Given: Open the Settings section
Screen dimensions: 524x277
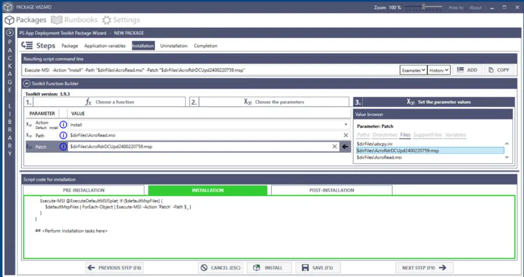Looking at the screenshot, I should 121,20.
